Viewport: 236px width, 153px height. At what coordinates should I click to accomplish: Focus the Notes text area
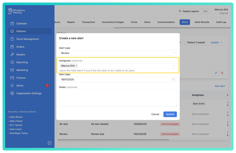pos(118,98)
